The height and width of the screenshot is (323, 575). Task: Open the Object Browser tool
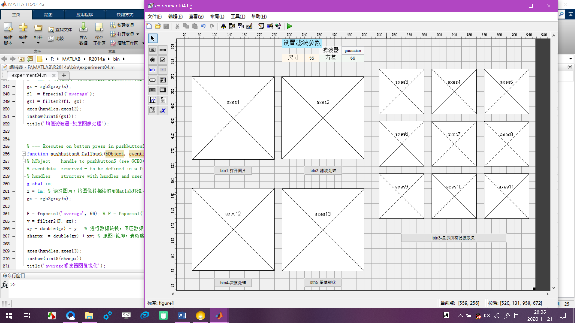pyautogui.click(x=278, y=26)
